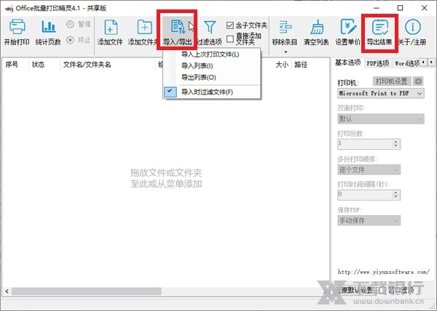Image resolution: width=437 pixels, height=311 pixels.
Task: Click the 移除条目 remove items icon
Action: [285, 27]
